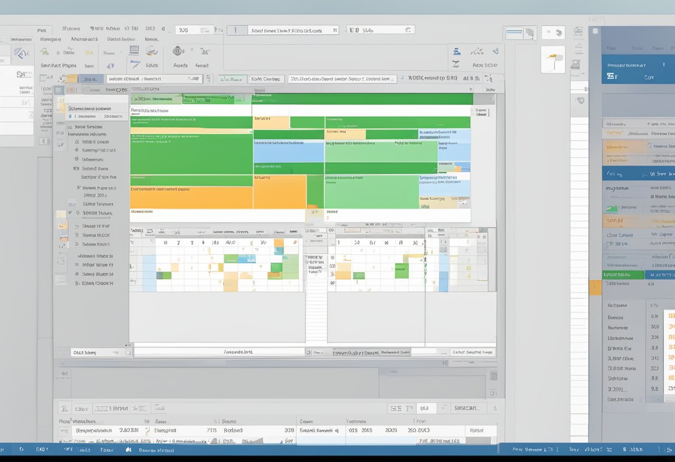Select the green key-shaped ribbon icon
This screenshot has height=462, width=675.
pyautogui.click(x=45, y=52)
